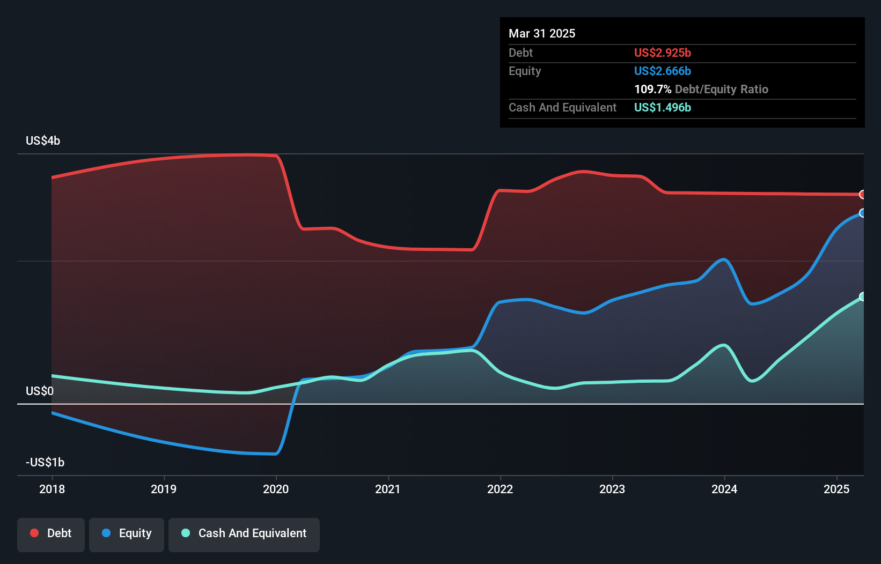The image size is (881, 564).
Task: Click the 2022 axis label
Action: coord(500,489)
